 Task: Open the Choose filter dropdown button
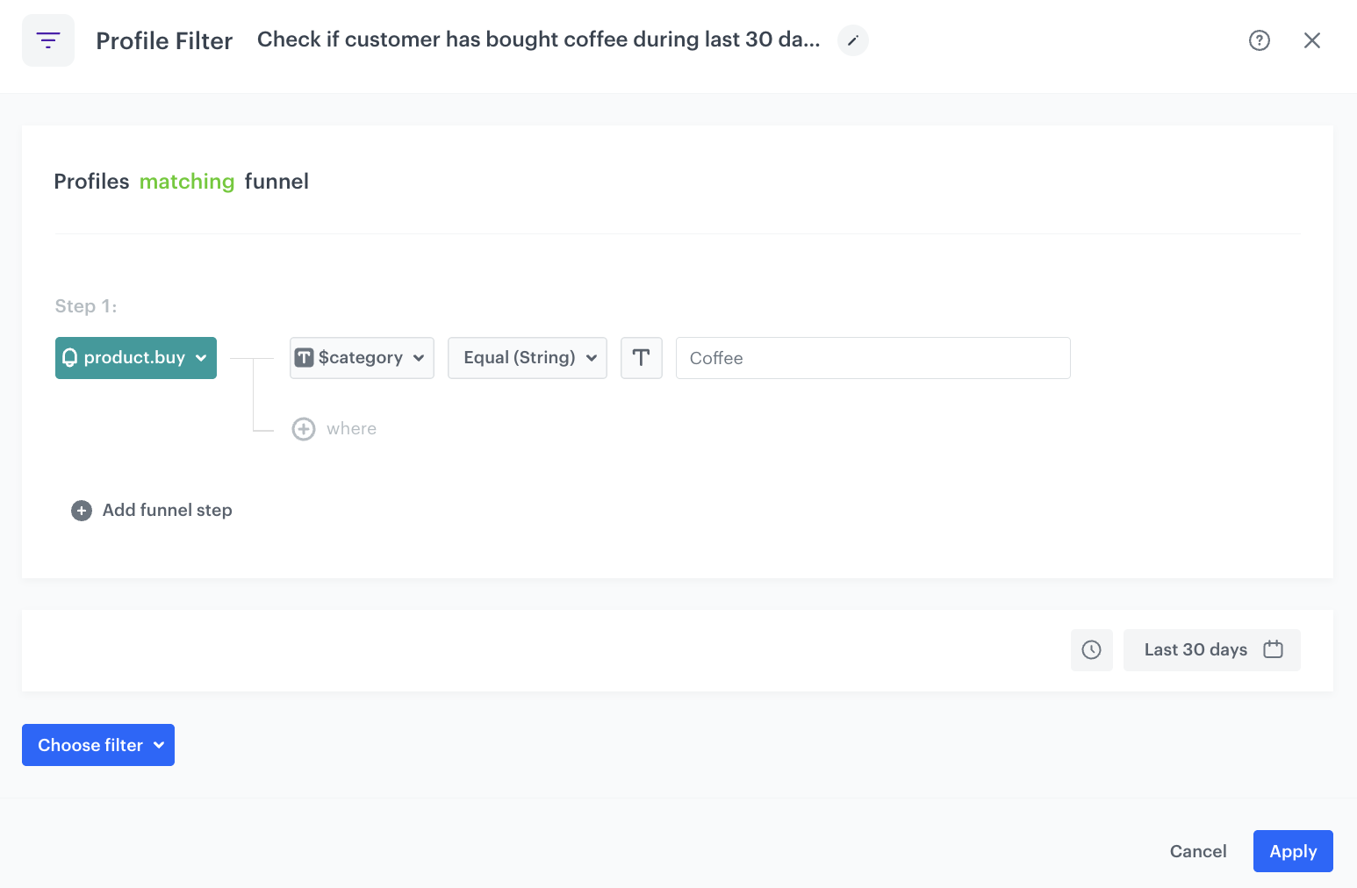click(x=98, y=745)
